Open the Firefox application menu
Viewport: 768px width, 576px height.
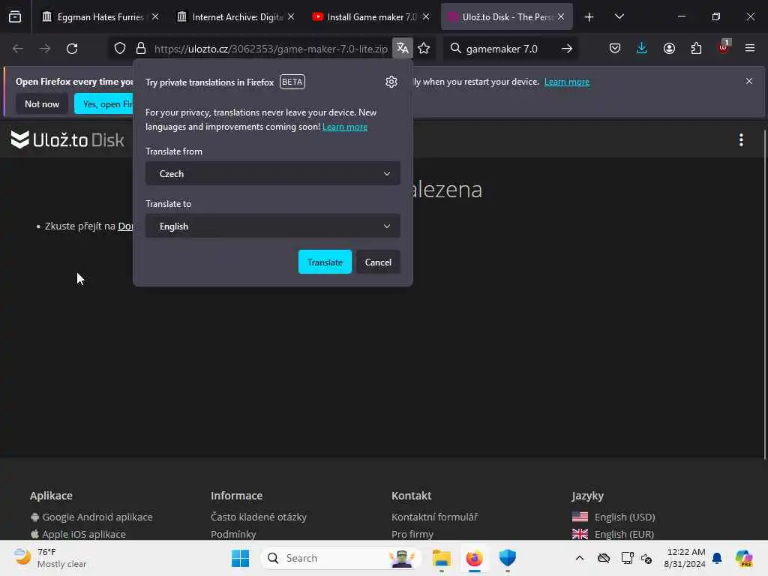pyautogui.click(x=750, y=48)
